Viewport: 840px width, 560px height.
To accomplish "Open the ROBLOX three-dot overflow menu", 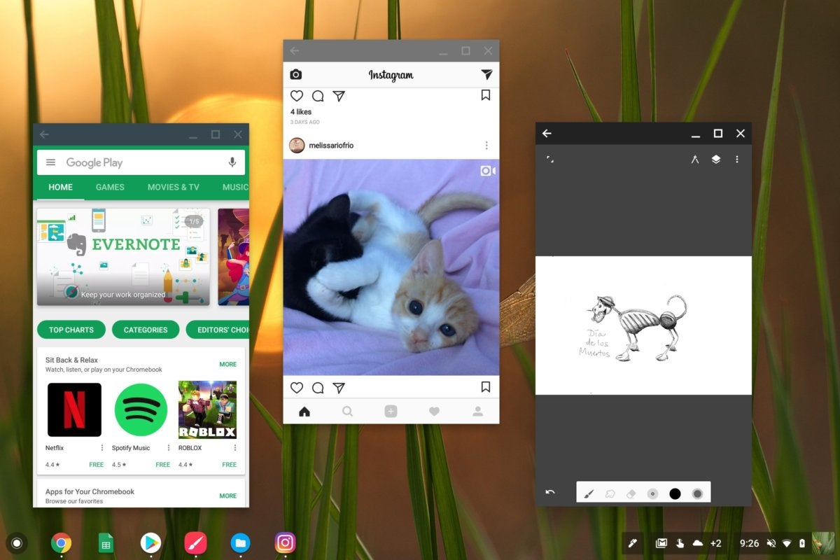I will point(234,448).
